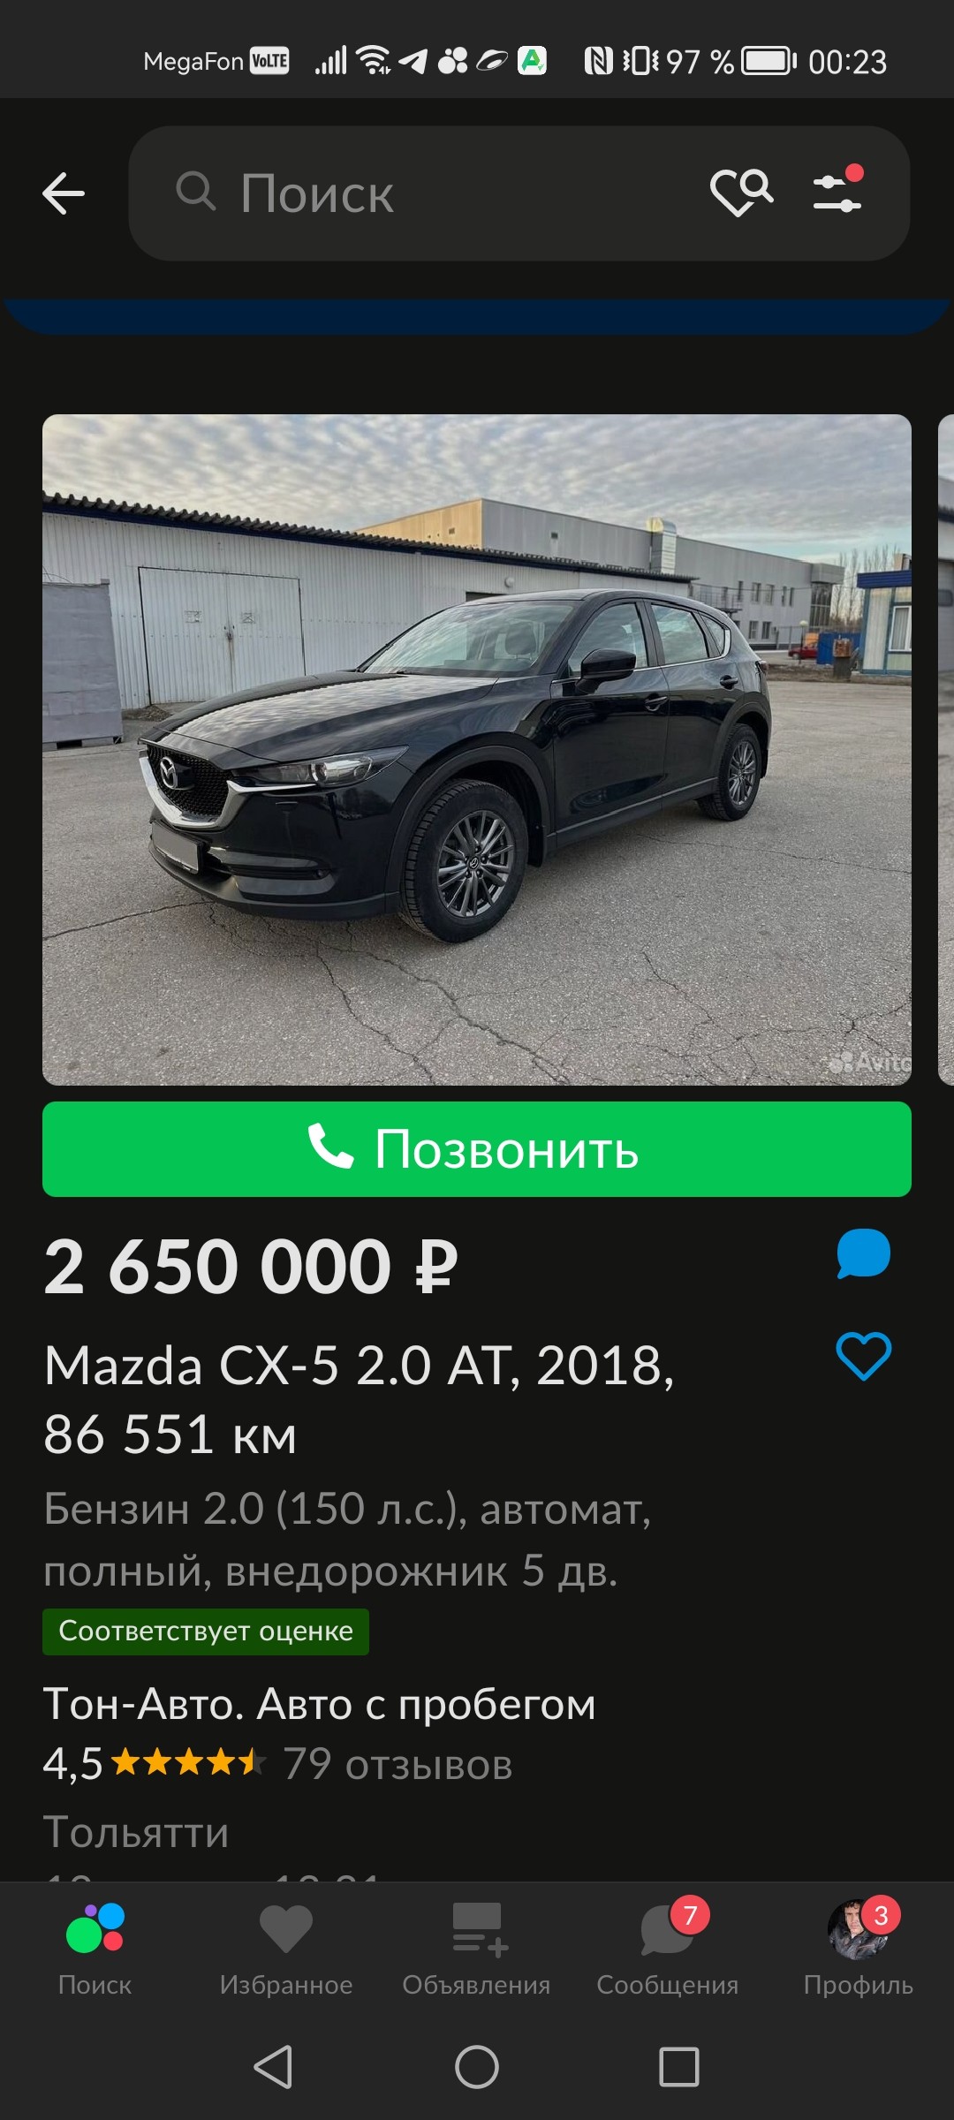Tap the Android recent apps square
This screenshot has height=2120, width=954.
pyautogui.click(x=679, y=2067)
